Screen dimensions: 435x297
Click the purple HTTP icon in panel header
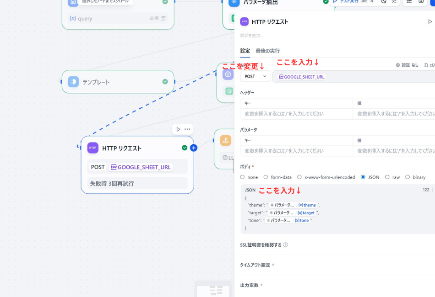[245, 21]
